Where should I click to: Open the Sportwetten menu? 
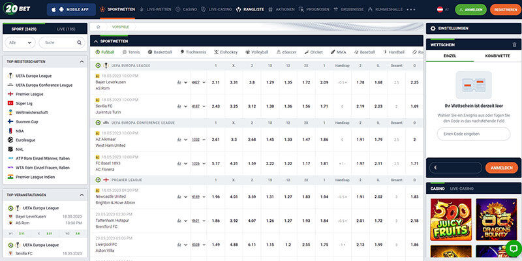[117, 9]
